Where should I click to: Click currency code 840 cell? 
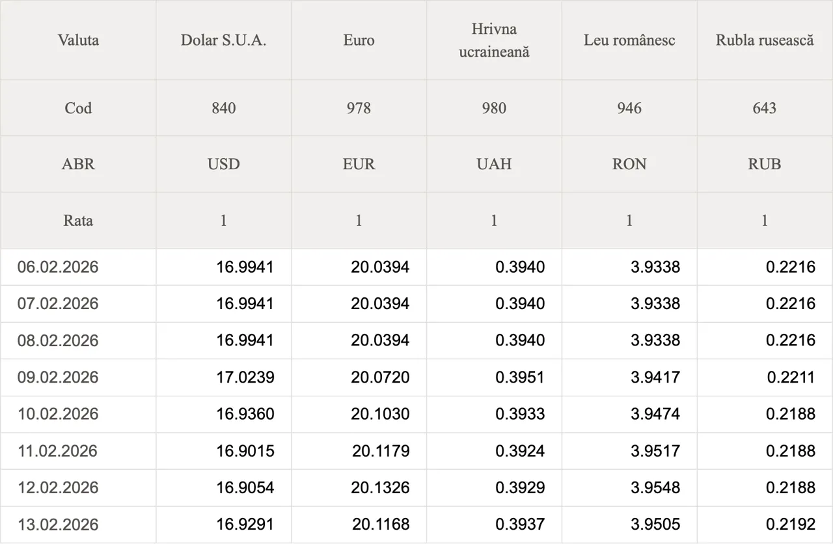click(223, 108)
